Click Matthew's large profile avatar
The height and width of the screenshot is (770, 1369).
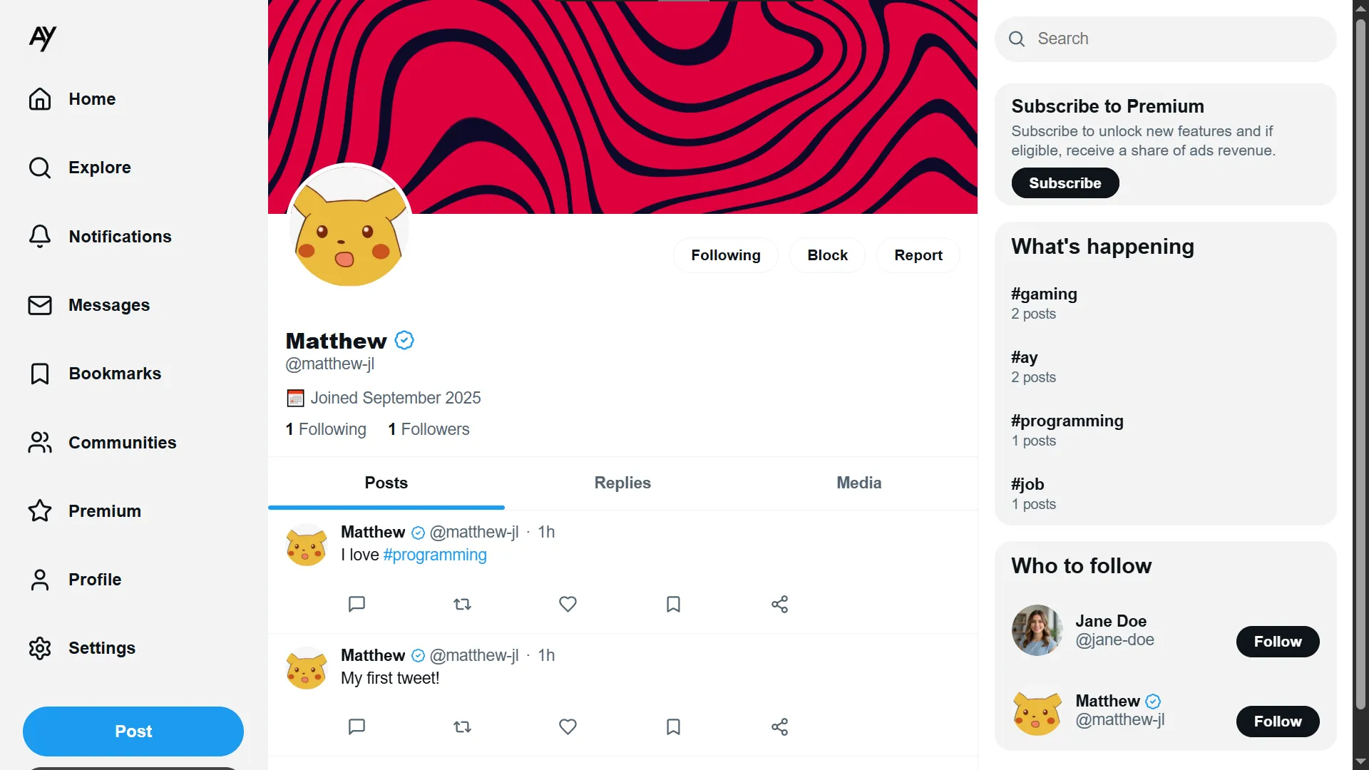349,226
